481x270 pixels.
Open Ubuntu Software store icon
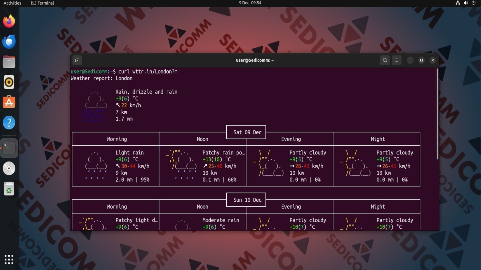9,102
